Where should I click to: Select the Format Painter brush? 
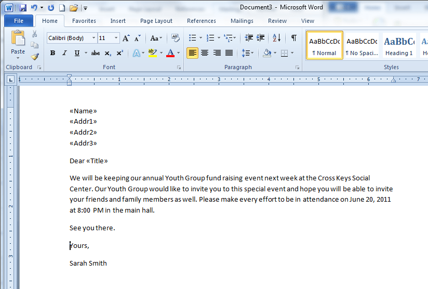click(35, 56)
